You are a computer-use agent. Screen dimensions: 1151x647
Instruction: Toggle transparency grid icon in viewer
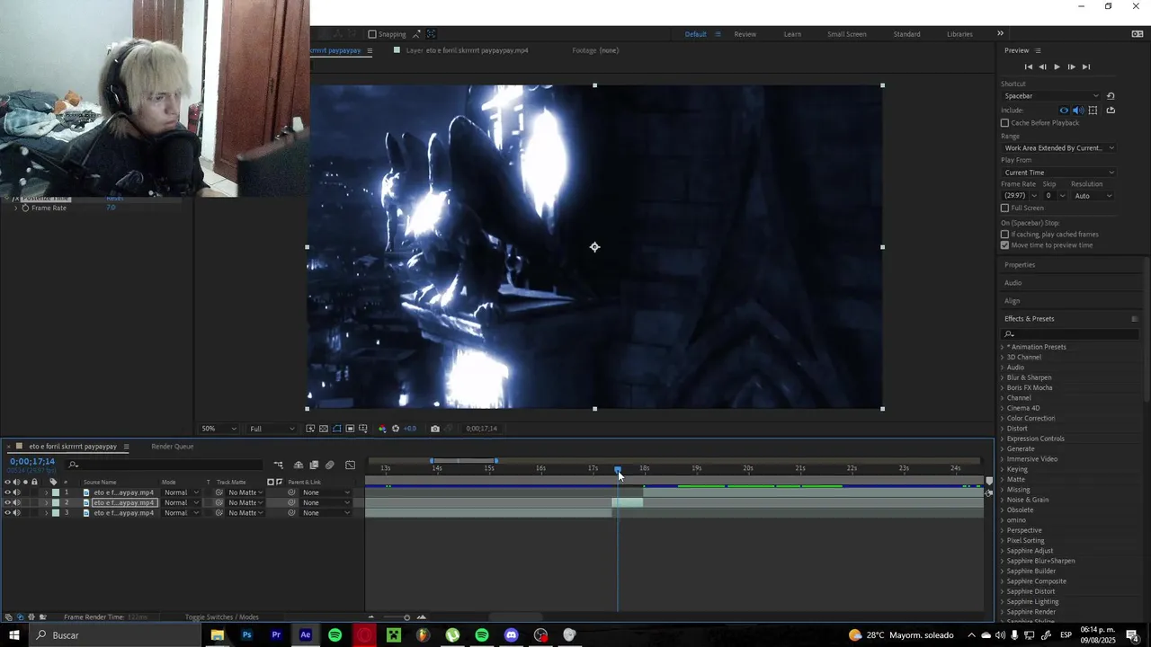[324, 429]
